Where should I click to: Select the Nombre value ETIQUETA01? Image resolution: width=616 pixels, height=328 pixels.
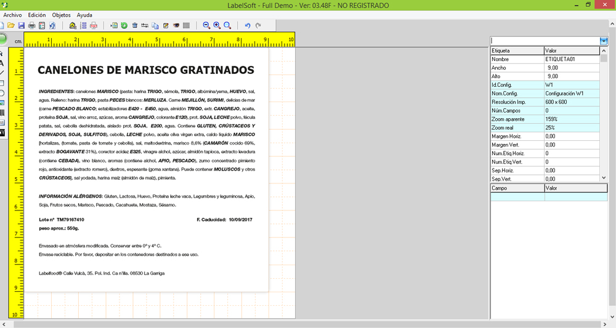pos(572,59)
